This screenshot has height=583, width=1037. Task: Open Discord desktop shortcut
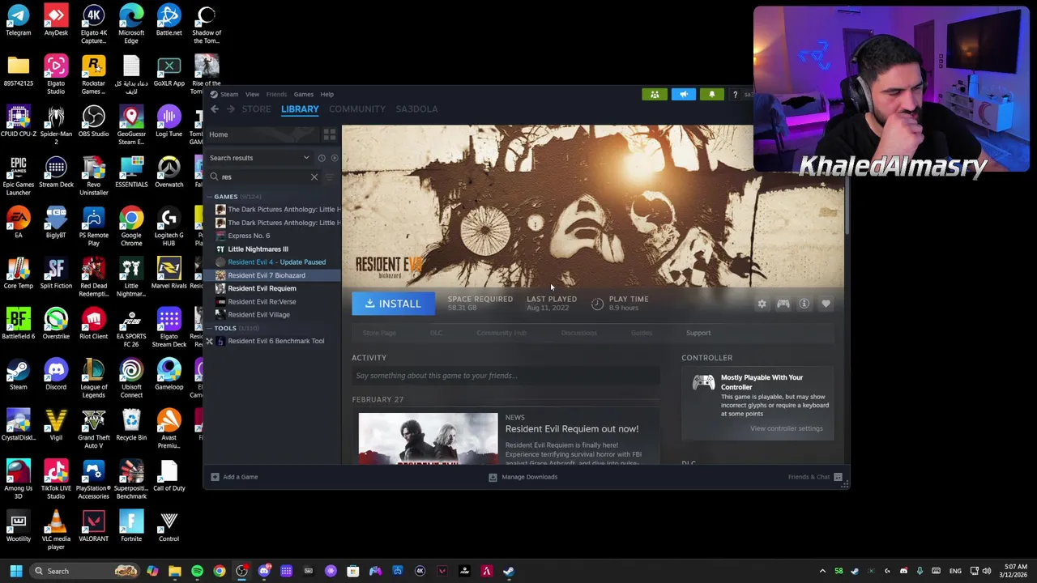click(x=56, y=375)
